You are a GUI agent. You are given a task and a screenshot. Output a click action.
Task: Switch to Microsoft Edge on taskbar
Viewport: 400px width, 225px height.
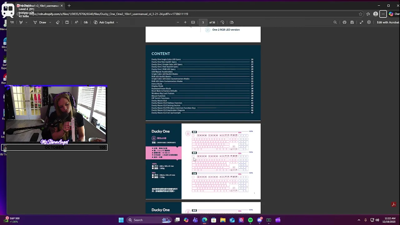(x=204, y=220)
